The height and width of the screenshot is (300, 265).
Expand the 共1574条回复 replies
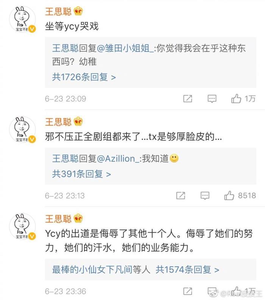coord(187,270)
